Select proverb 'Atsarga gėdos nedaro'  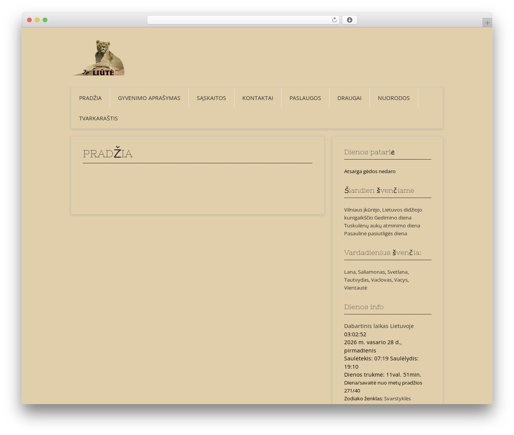point(370,171)
